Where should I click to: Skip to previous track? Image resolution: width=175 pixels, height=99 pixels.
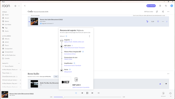(82, 93)
